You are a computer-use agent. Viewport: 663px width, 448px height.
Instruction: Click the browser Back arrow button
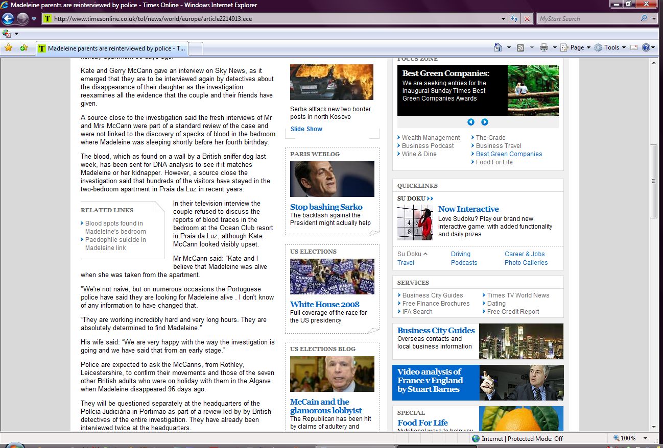tap(8, 19)
